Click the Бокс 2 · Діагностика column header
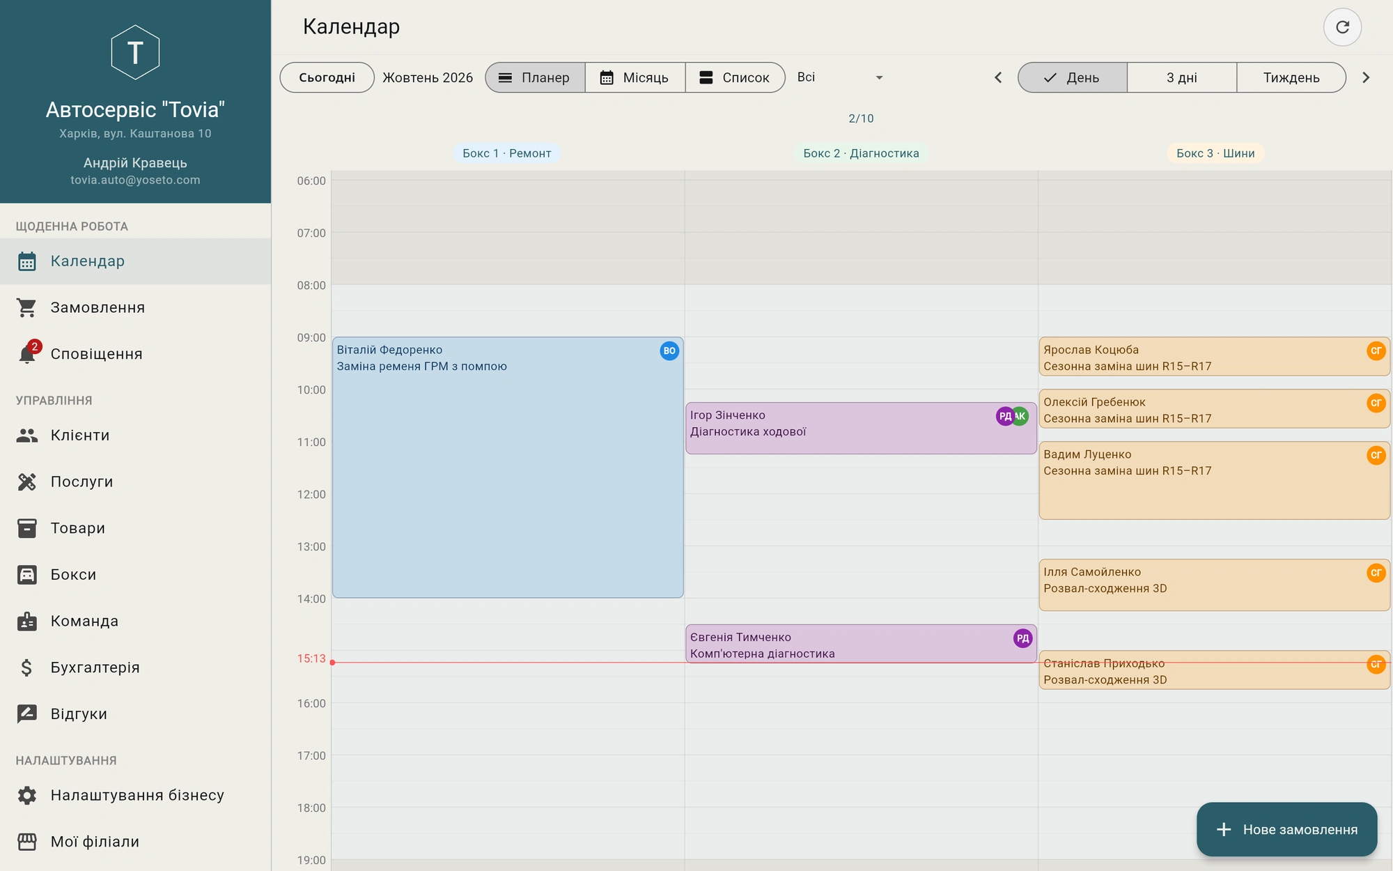The width and height of the screenshot is (1393, 871). [861, 153]
